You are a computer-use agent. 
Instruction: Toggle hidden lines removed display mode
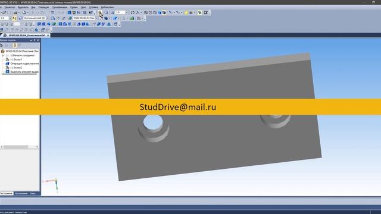tap(151, 12)
